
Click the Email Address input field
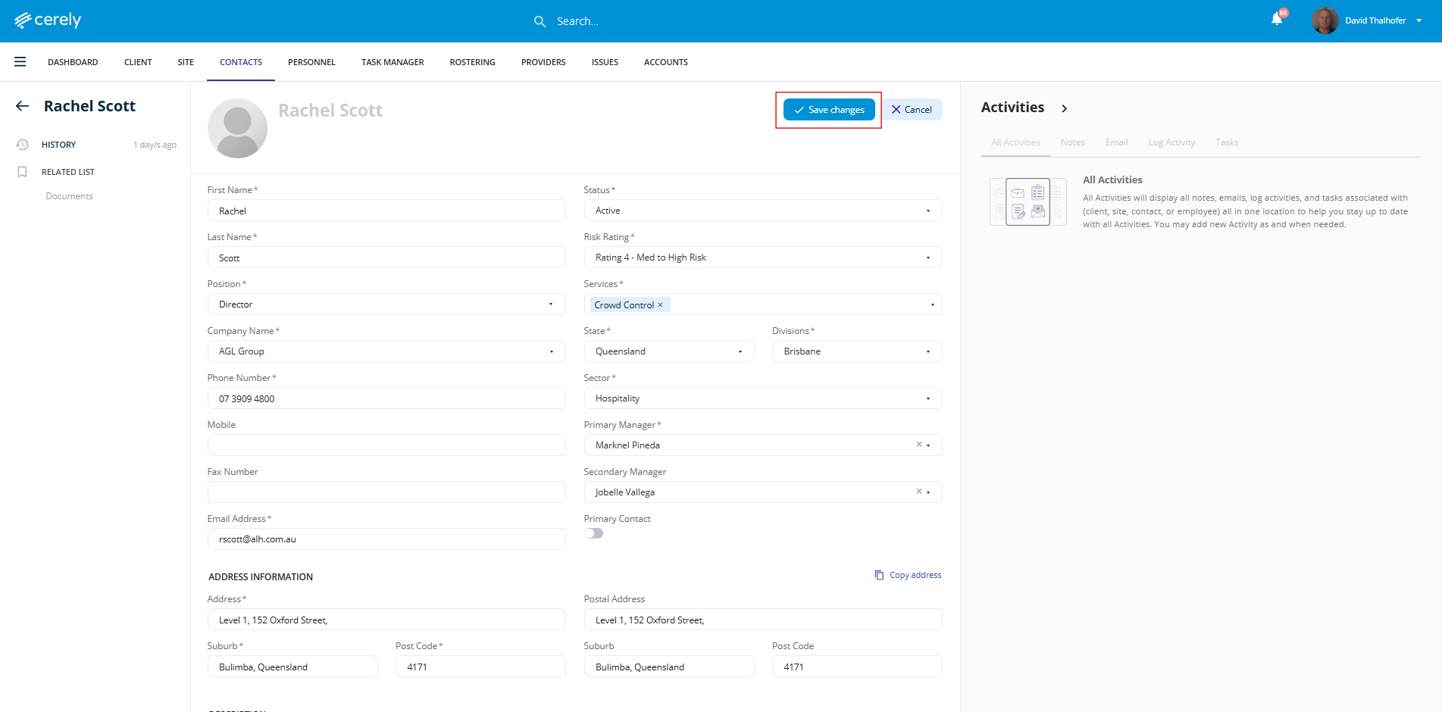(x=386, y=539)
